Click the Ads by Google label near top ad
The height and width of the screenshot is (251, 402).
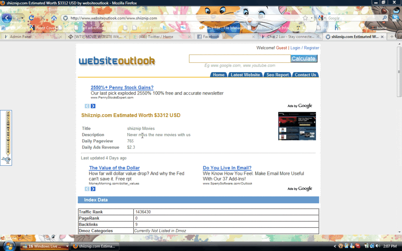tap(300, 106)
